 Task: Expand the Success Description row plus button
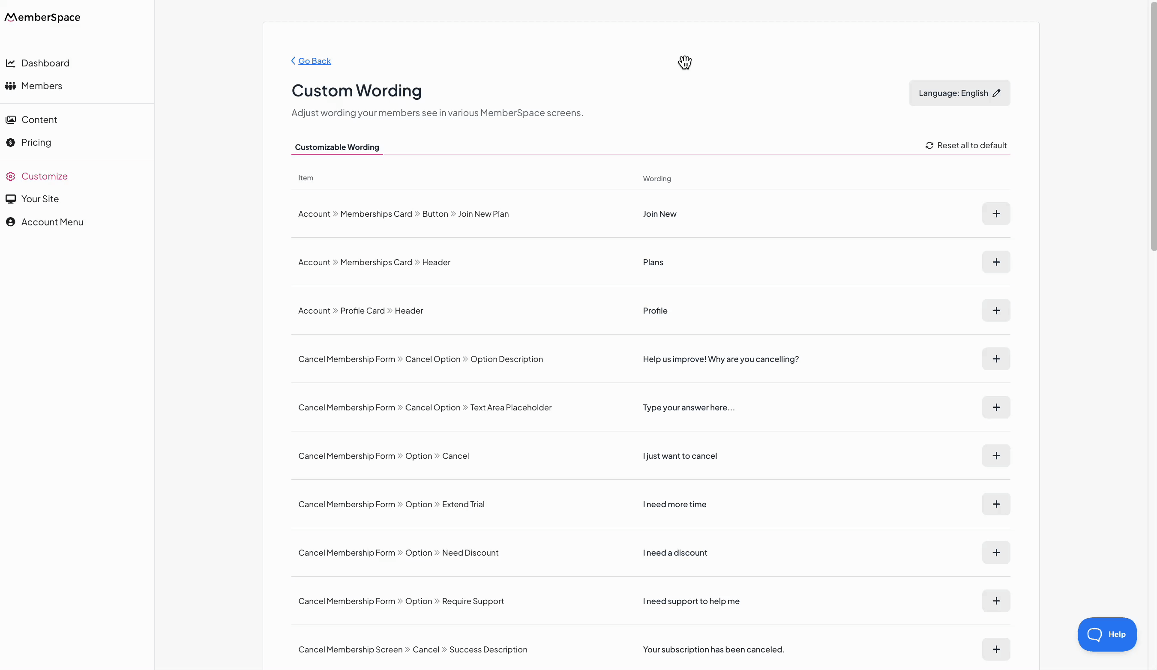coord(996,649)
